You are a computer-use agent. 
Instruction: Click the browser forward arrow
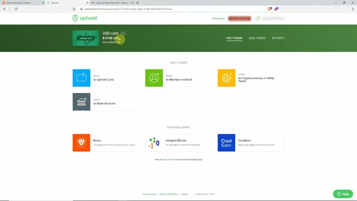pos(10,9)
